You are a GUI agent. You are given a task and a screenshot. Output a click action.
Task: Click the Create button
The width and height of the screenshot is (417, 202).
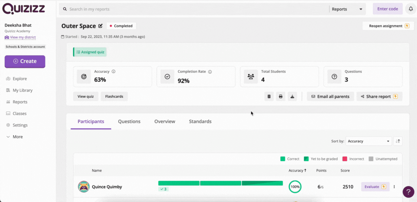coord(25,61)
